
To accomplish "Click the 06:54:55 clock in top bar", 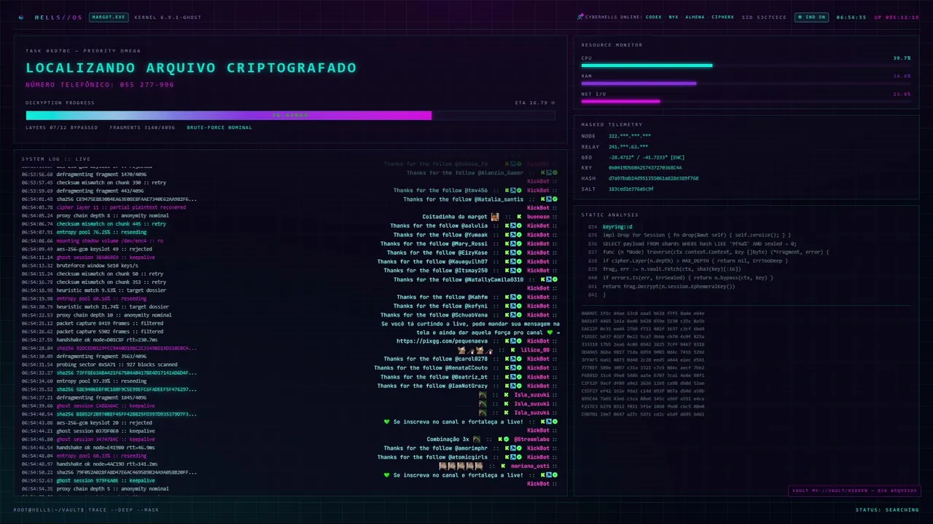I will pyautogui.click(x=851, y=17).
